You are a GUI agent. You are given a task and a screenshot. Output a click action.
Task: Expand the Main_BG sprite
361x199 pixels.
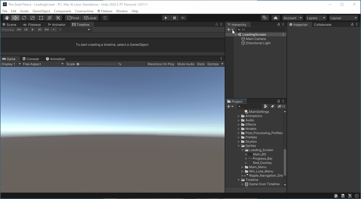tap(246, 154)
